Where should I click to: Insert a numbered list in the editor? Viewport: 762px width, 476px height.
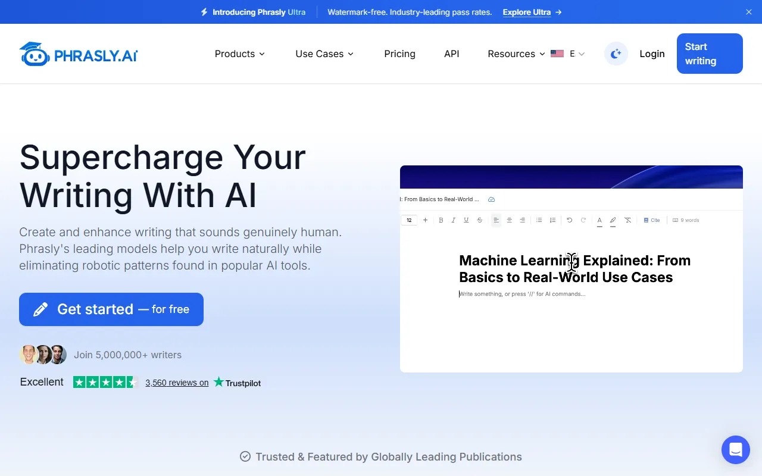553,220
